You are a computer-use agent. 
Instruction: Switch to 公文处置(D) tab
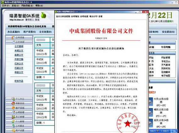tap(46, 32)
